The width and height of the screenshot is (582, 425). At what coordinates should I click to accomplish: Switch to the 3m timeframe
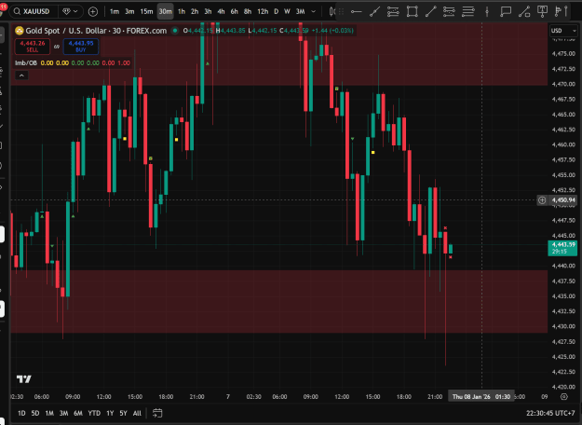pos(129,11)
